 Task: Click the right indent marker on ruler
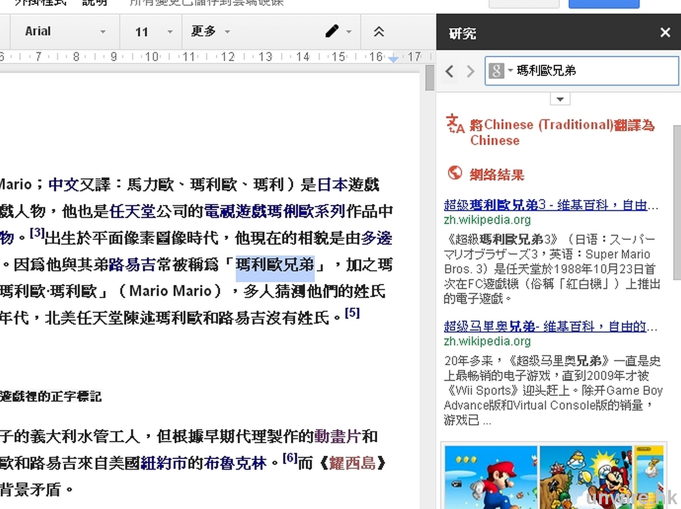[x=393, y=59]
